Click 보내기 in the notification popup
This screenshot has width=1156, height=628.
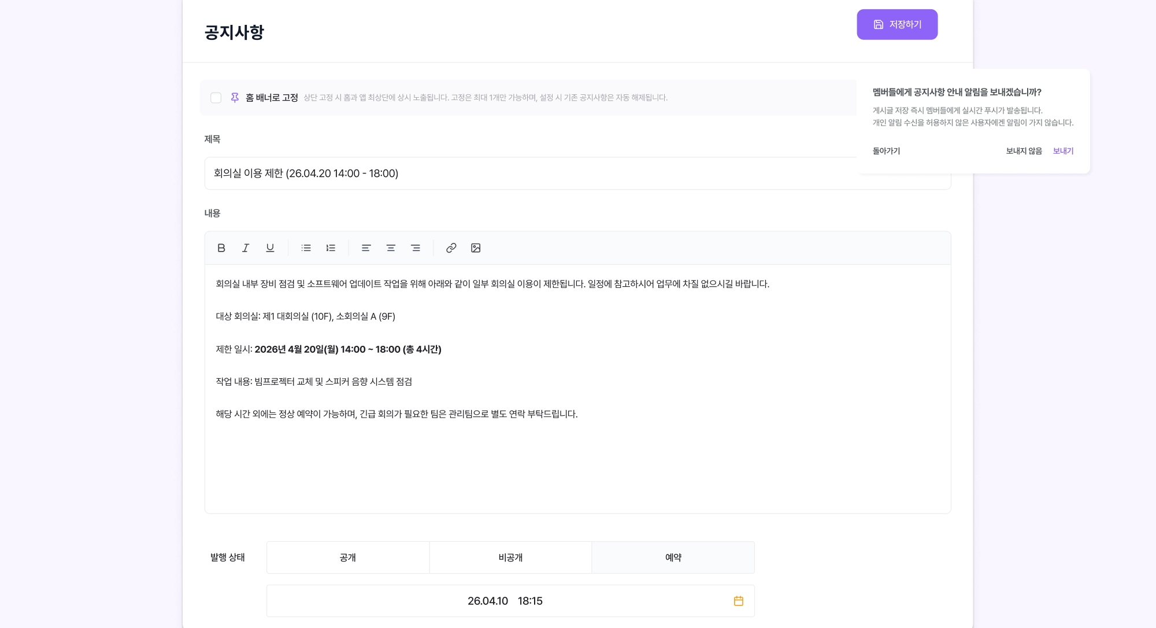[x=1063, y=151]
